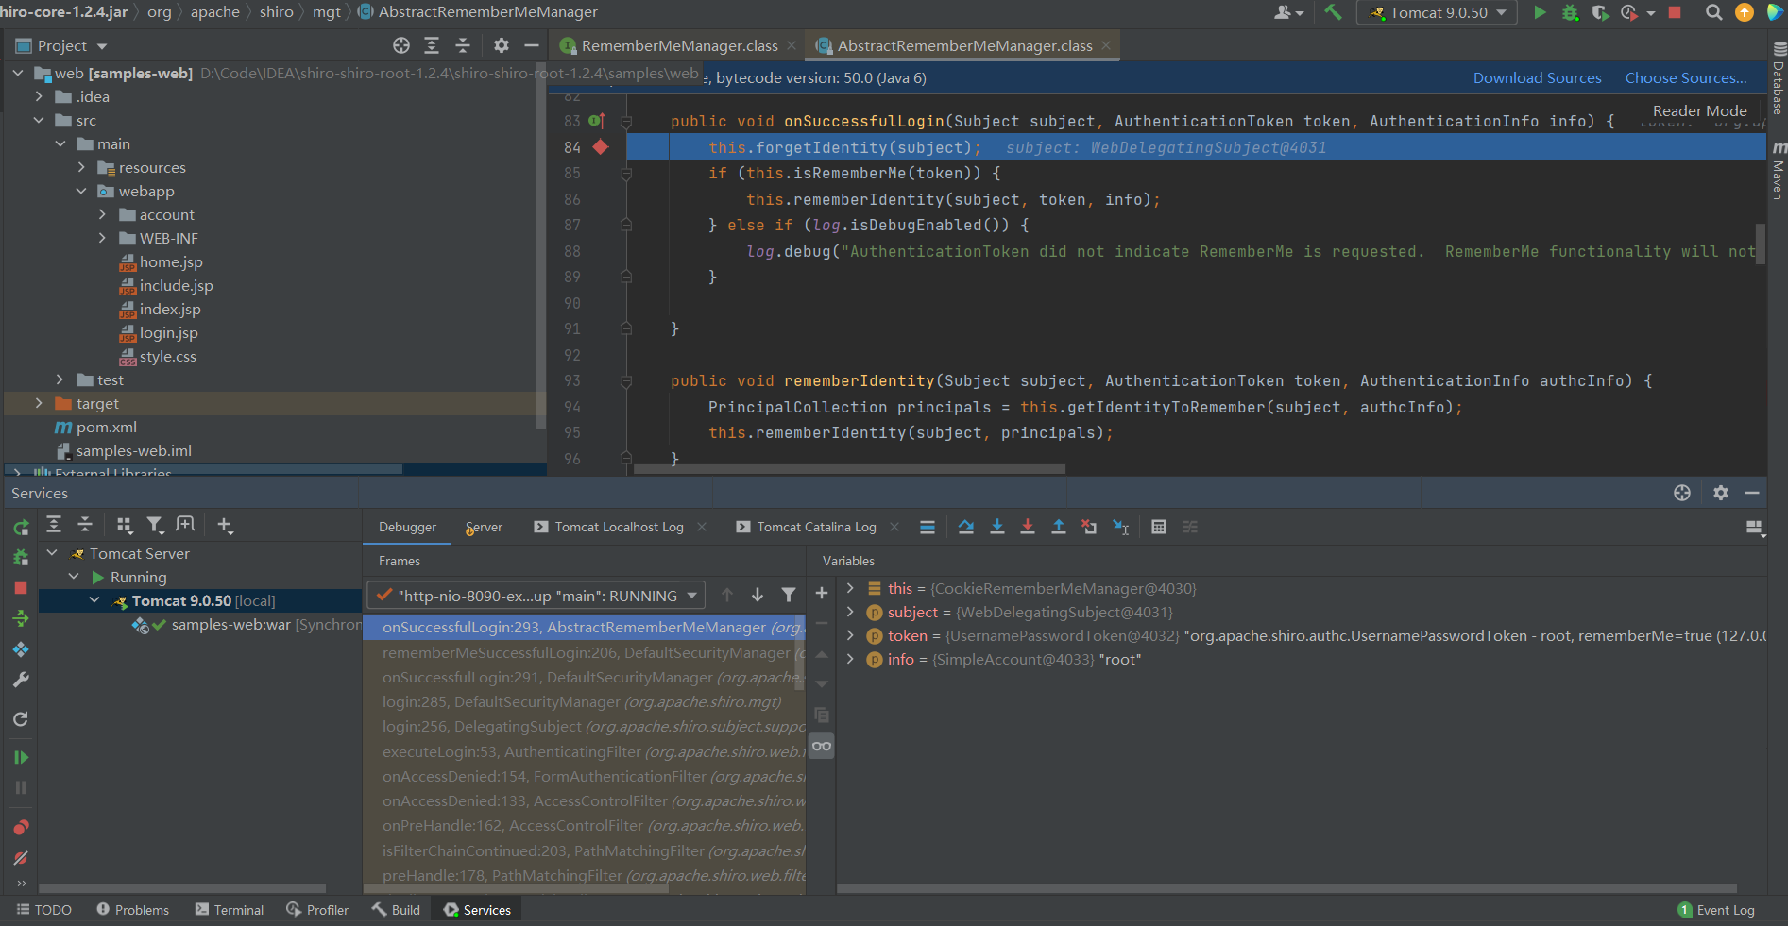Stop the running configuration, top toolbar
1788x926 pixels.
pyautogui.click(x=1675, y=12)
